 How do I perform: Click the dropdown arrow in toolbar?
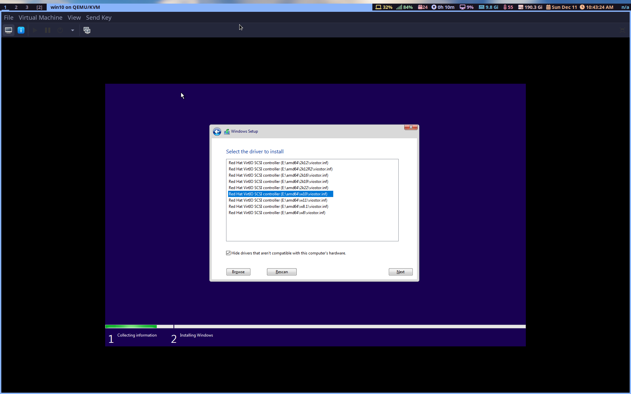pyautogui.click(x=72, y=30)
